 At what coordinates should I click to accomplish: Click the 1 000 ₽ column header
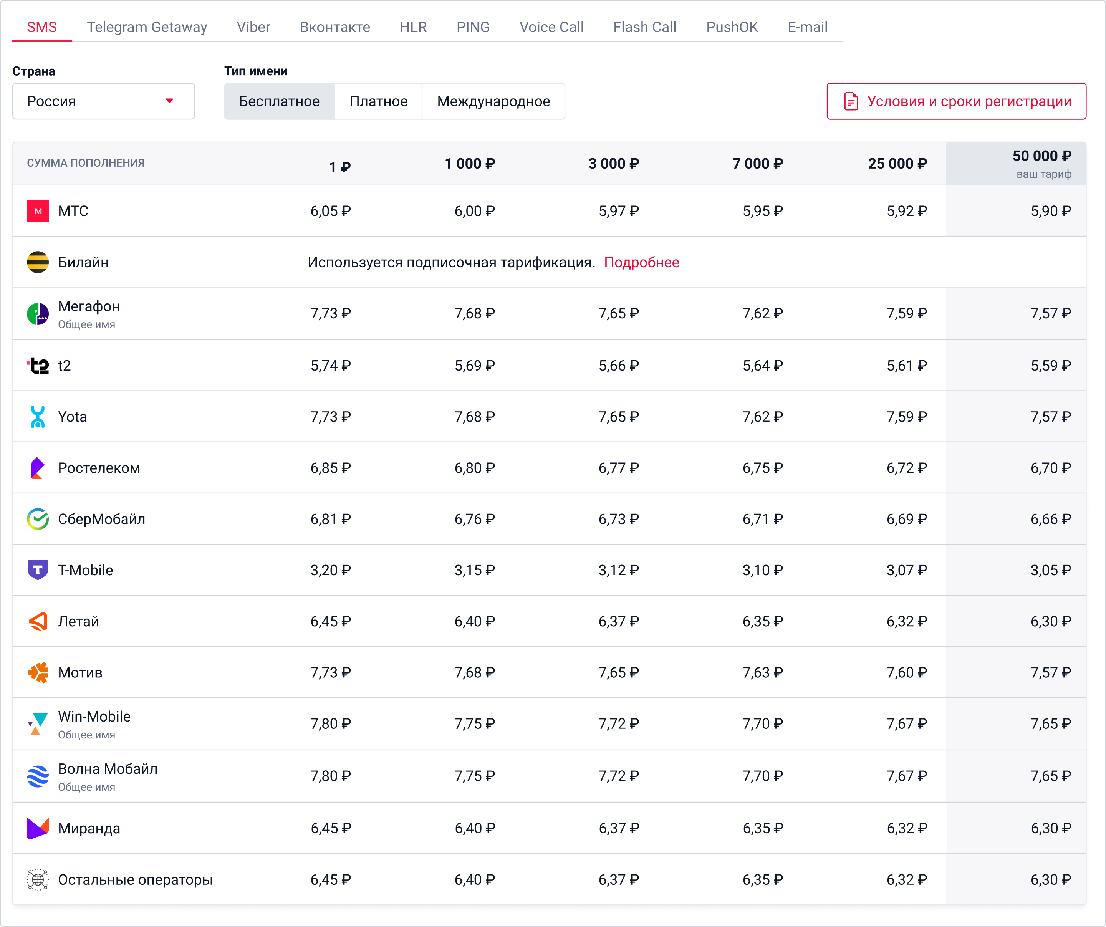click(x=470, y=163)
